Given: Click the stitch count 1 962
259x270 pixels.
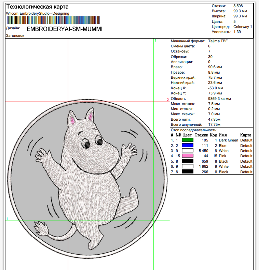Looking at the screenshot, I should tap(203, 166).
